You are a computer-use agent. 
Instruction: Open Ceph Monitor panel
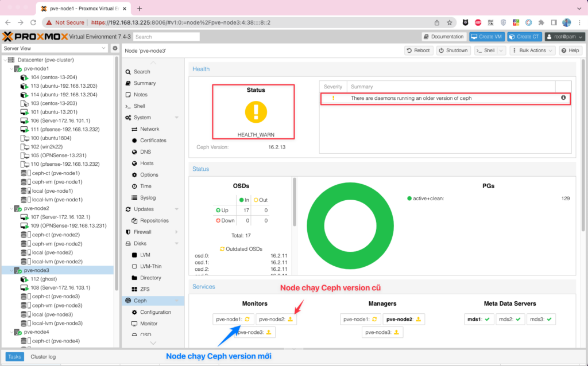coord(149,324)
